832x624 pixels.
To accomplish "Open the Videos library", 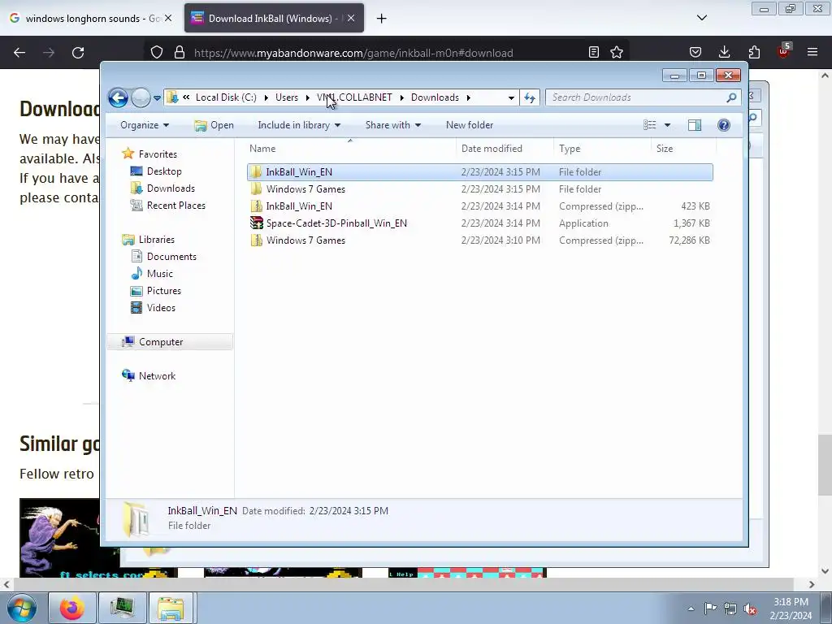I will pyautogui.click(x=161, y=308).
